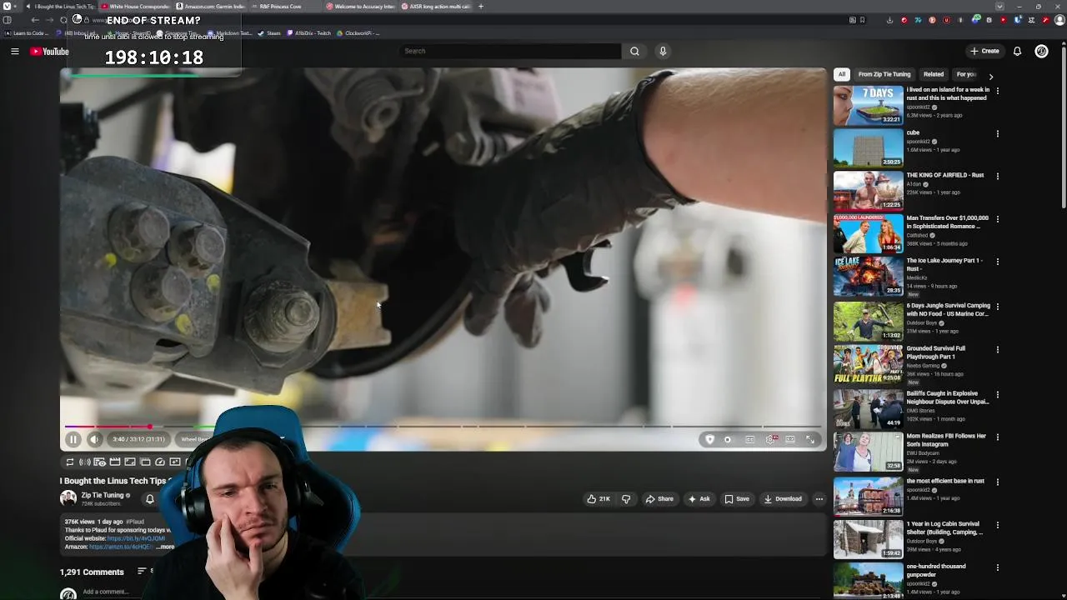Dislike the video

coord(626,499)
